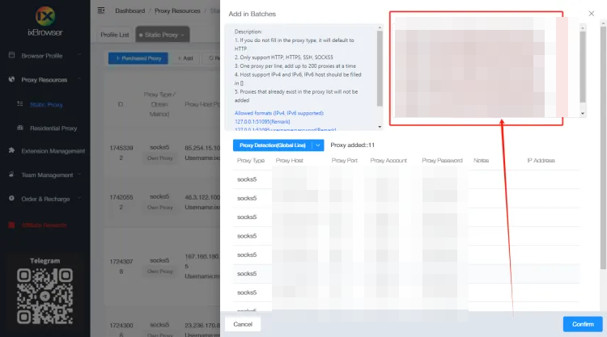The height and width of the screenshot is (337, 607).
Task: Click the Team Management icon
Action: (11, 175)
